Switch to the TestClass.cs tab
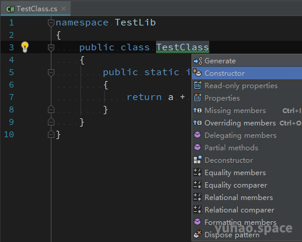 pyautogui.click(x=35, y=9)
